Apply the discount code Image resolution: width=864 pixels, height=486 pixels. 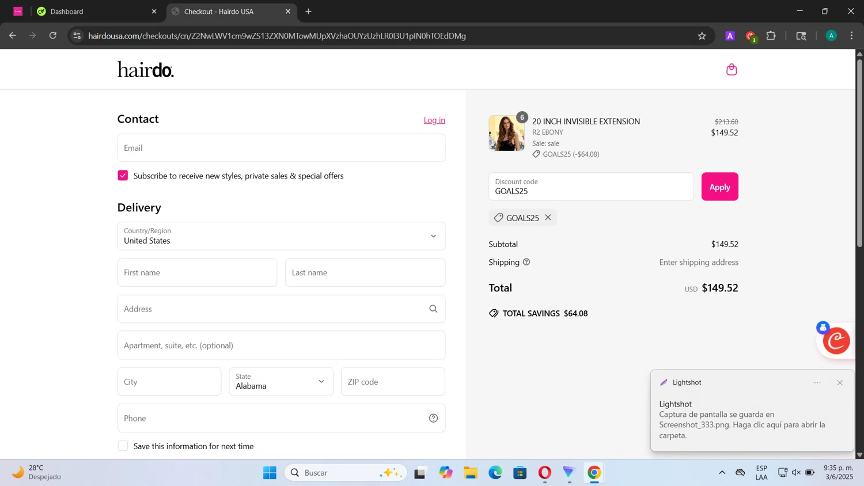pos(719,187)
